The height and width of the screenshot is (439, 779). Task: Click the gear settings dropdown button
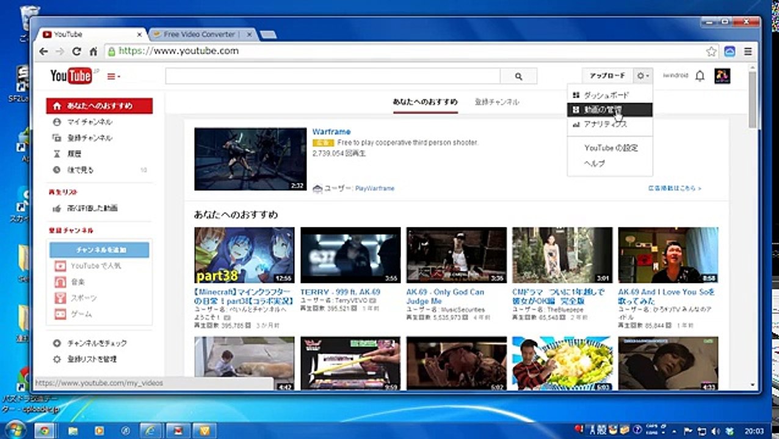(643, 76)
